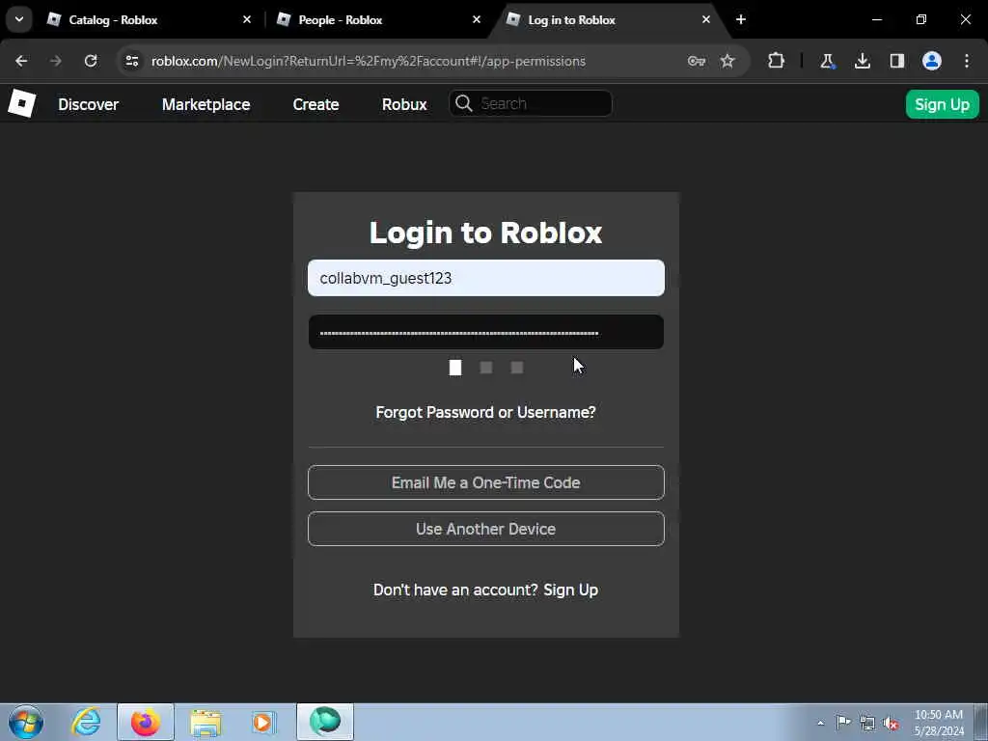This screenshot has height=741, width=988.
Task: Click the Sign Up link below form
Action: (571, 590)
